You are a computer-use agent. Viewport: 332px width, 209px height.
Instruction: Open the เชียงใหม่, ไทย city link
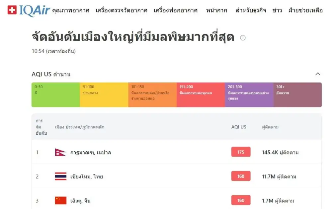[87, 176]
